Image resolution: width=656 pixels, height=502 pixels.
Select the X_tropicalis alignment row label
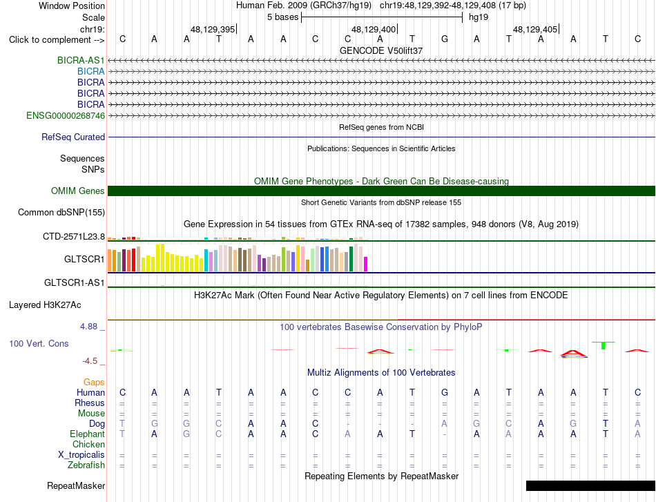[x=81, y=455]
